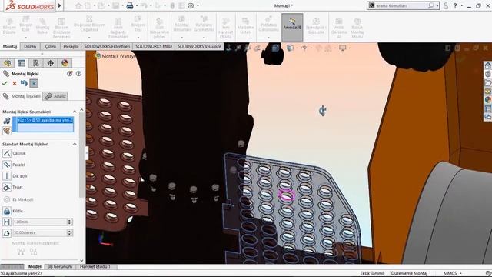Open the Options gear icon
492x277 pixels.
pyautogui.click(x=191, y=5)
